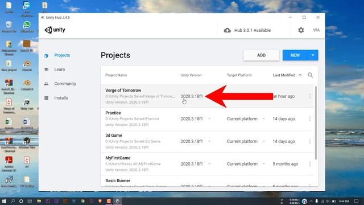This screenshot has height=205, width=364.
Task: Open the WA account menu
Action: [316, 30]
